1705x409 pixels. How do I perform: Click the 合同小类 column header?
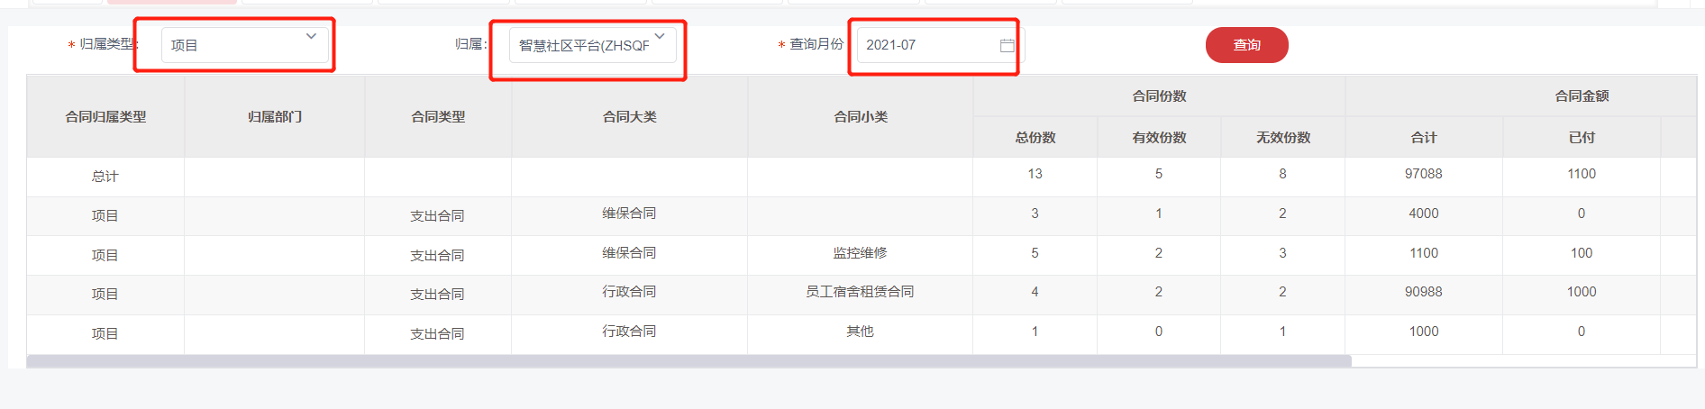pos(861,117)
